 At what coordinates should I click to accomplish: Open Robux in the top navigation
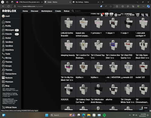coord(67,11)
